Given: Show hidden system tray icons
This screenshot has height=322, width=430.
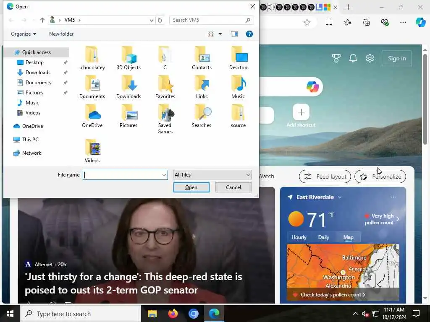Looking at the screenshot, I should point(355,314).
